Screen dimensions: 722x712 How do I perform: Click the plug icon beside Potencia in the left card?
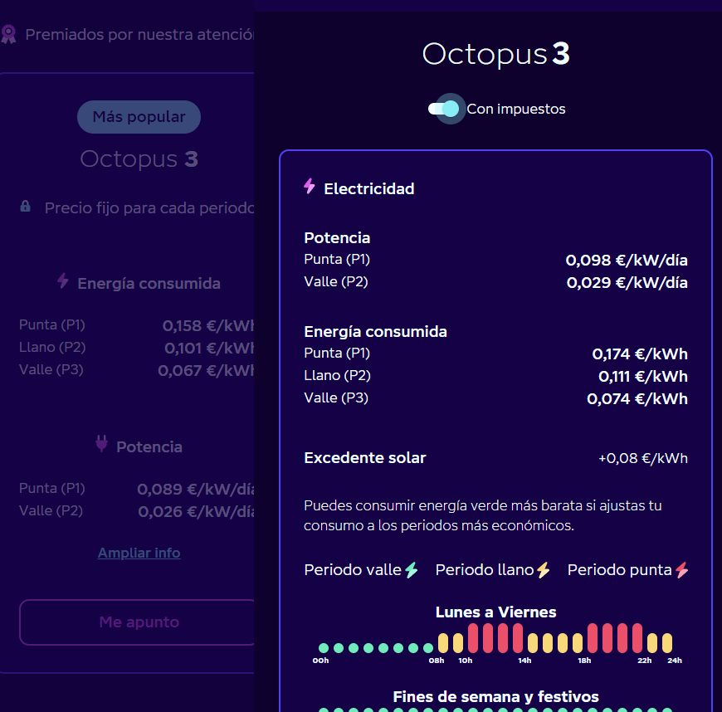pos(102,444)
